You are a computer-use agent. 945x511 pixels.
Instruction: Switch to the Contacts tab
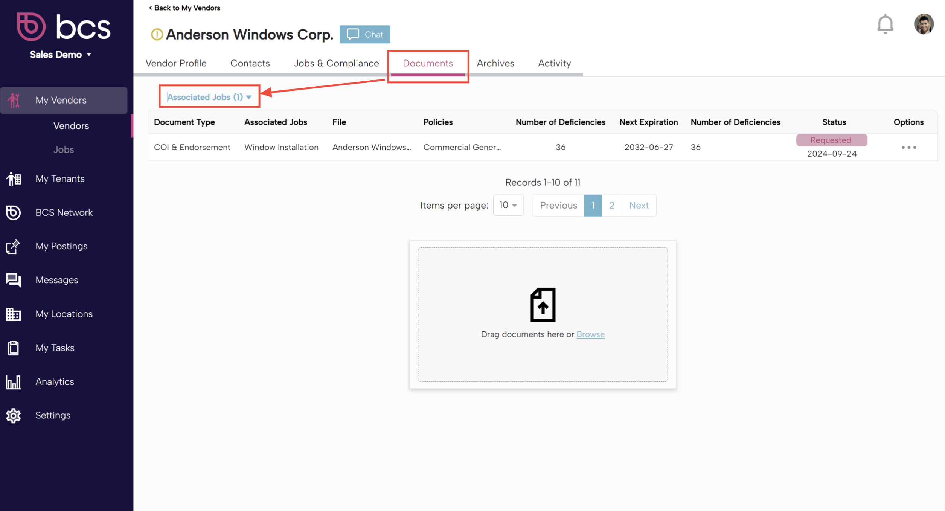[x=250, y=63]
